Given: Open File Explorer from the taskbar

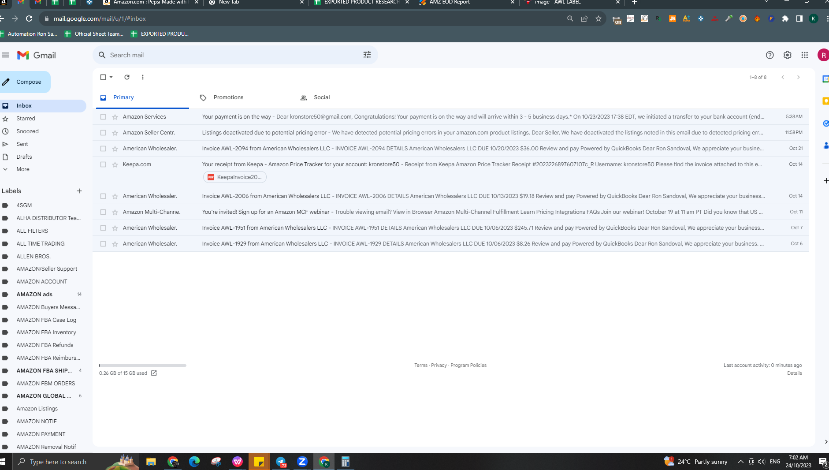Looking at the screenshot, I should tap(151, 462).
